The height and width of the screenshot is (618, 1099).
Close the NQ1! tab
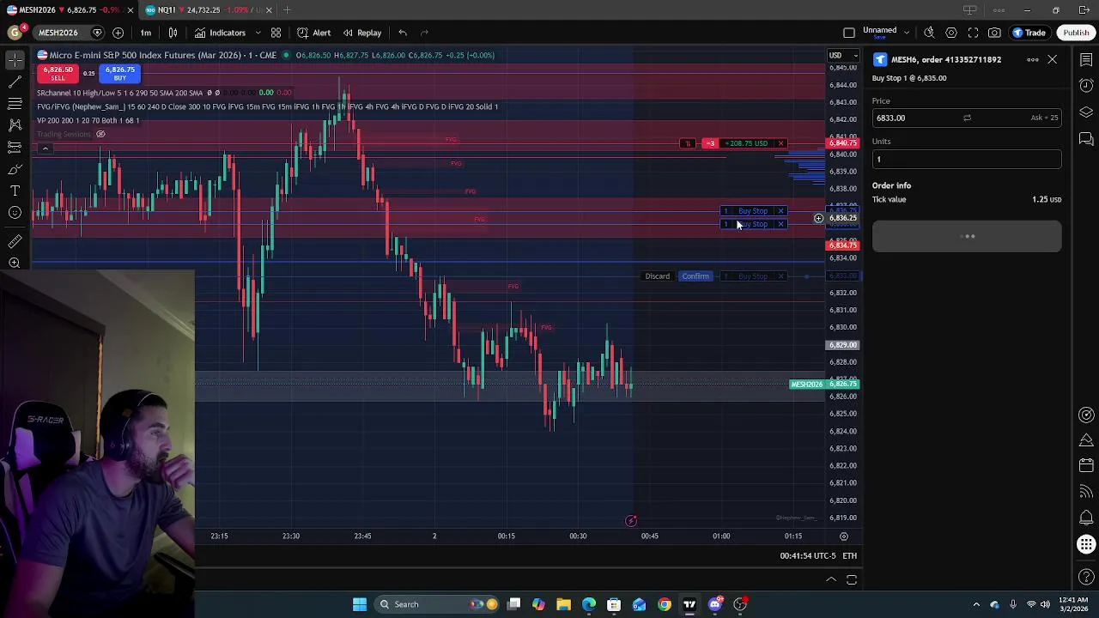coord(269,9)
